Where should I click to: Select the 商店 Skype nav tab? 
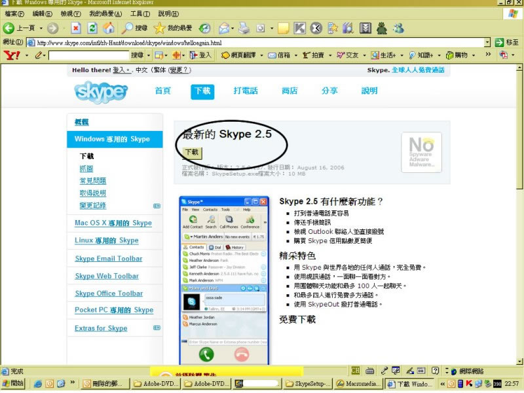click(x=290, y=91)
